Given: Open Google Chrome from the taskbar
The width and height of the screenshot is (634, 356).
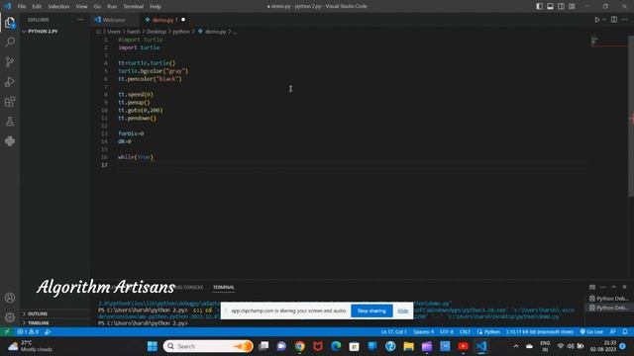Looking at the screenshot, I should pyautogui.click(x=299, y=346).
